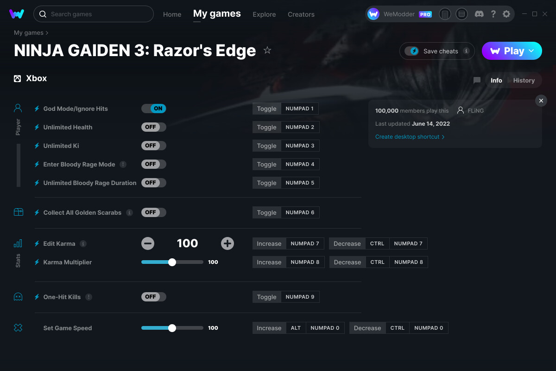
Task: Click the phone remote icon in header
Action: (445, 14)
